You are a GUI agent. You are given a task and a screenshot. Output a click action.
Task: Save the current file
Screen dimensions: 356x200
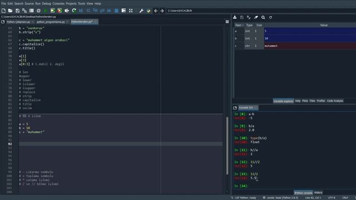[x=17, y=11]
